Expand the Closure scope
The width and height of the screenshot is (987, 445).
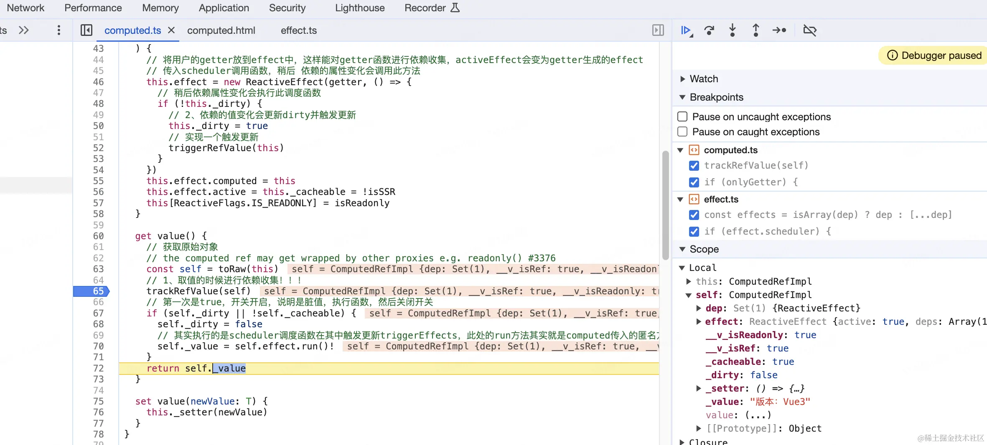(x=682, y=442)
